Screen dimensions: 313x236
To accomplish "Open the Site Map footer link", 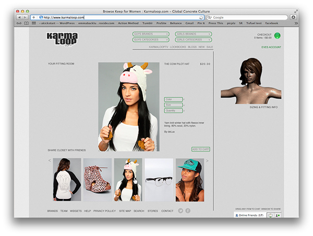I will [x=125, y=211].
